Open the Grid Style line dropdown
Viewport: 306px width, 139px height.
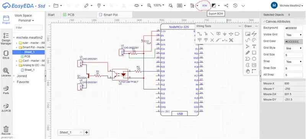click(293, 48)
